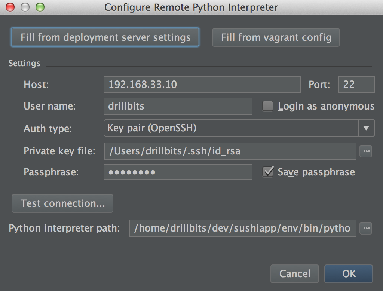Enable Login as anonymous
This screenshot has height=291, width=383.
(267, 106)
